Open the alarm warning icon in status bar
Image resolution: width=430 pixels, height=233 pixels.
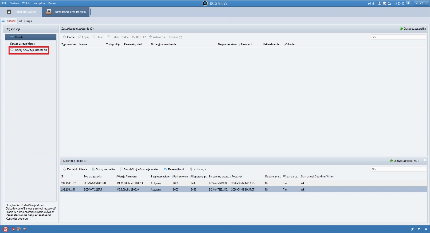click(x=6, y=229)
